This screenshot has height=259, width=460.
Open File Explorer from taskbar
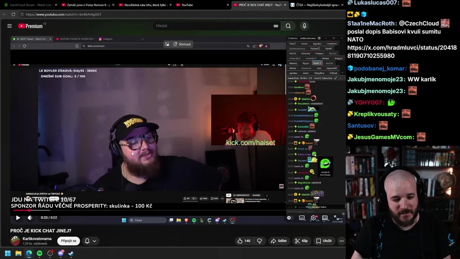pos(18,253)
